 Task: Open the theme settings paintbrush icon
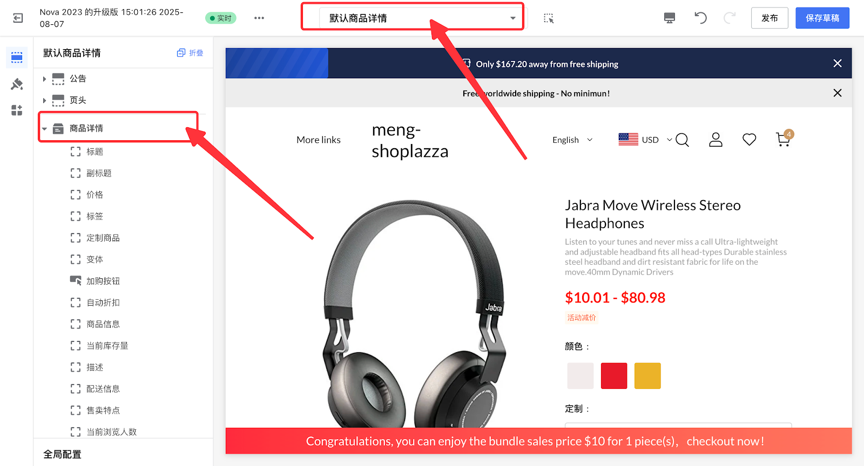point(17,84)
